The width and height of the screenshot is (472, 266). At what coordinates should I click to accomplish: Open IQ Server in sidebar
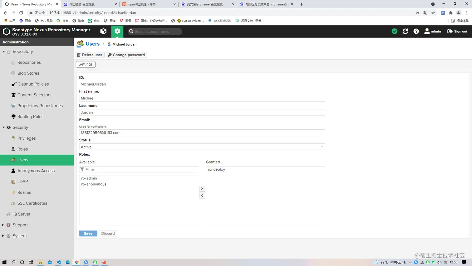21,214
